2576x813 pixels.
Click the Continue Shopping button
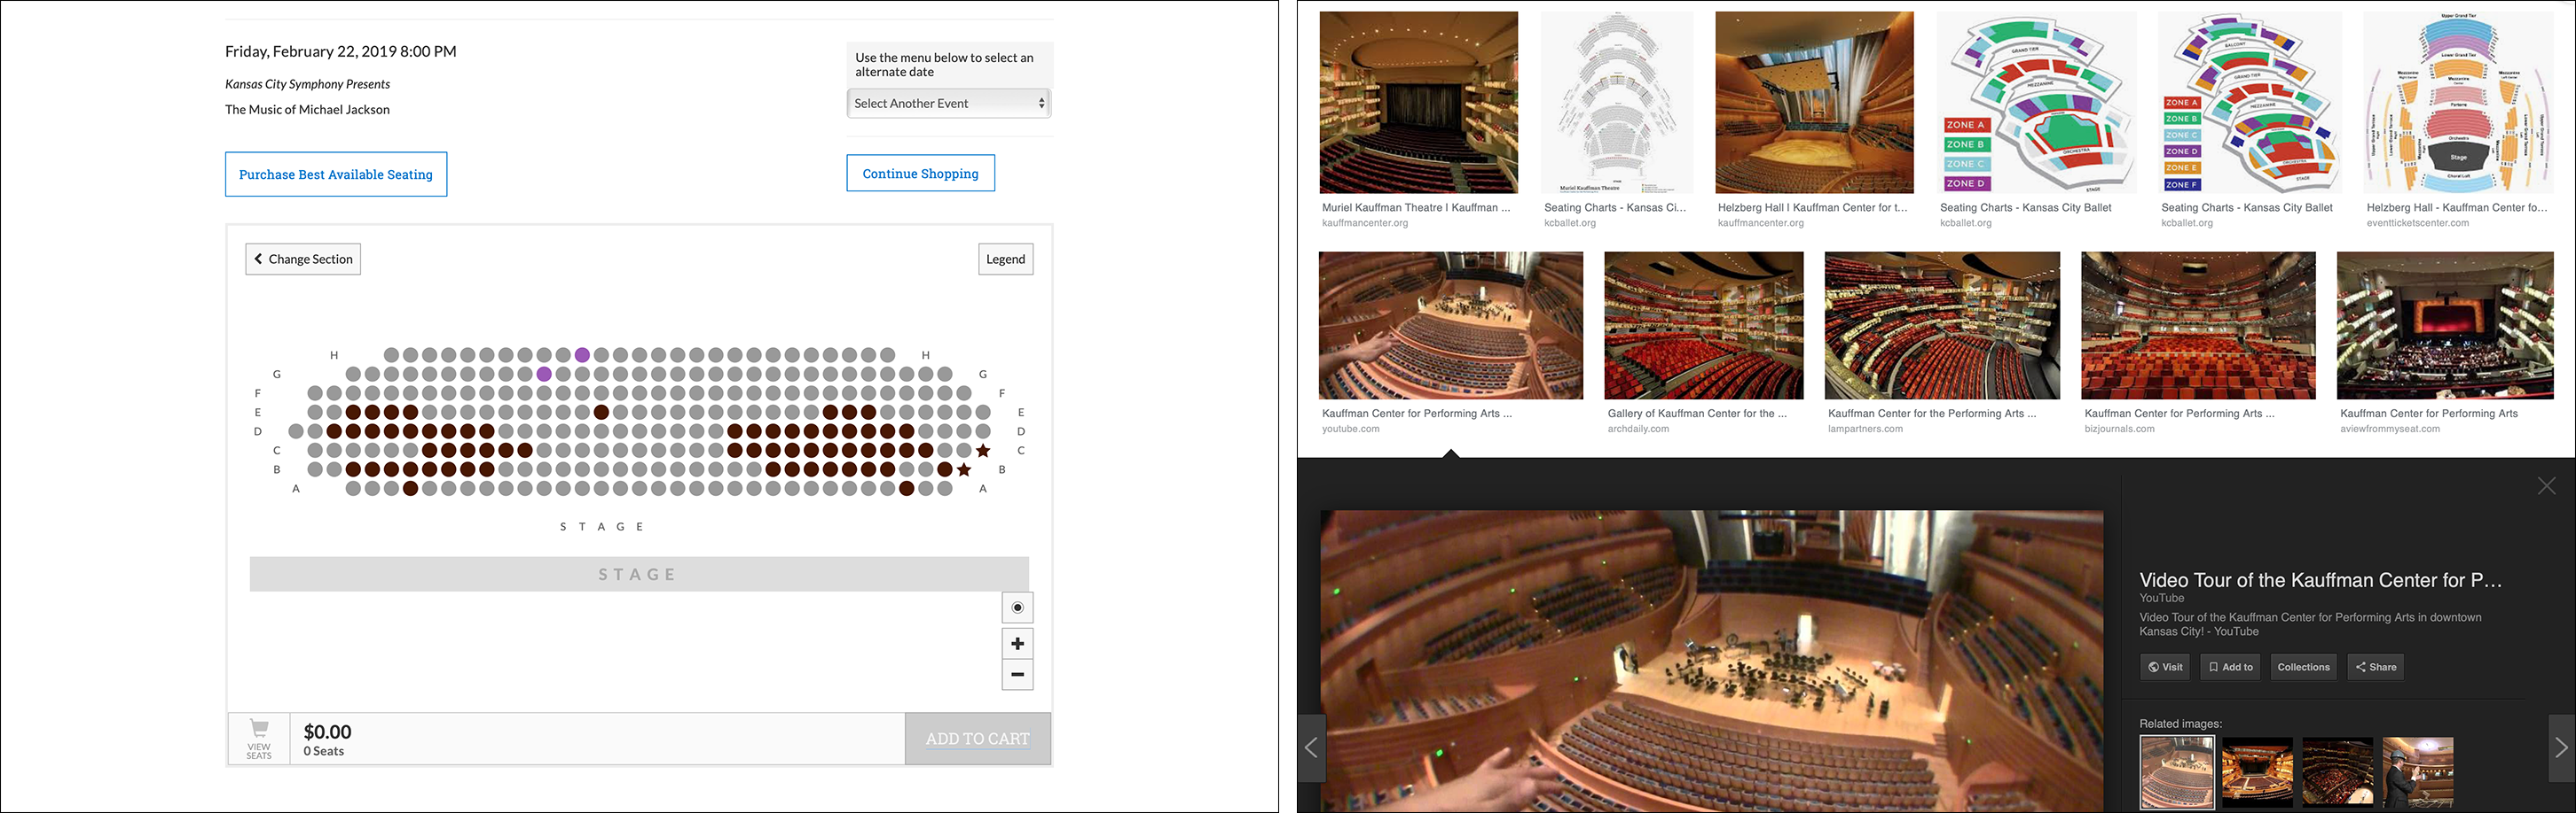[920, 173]
